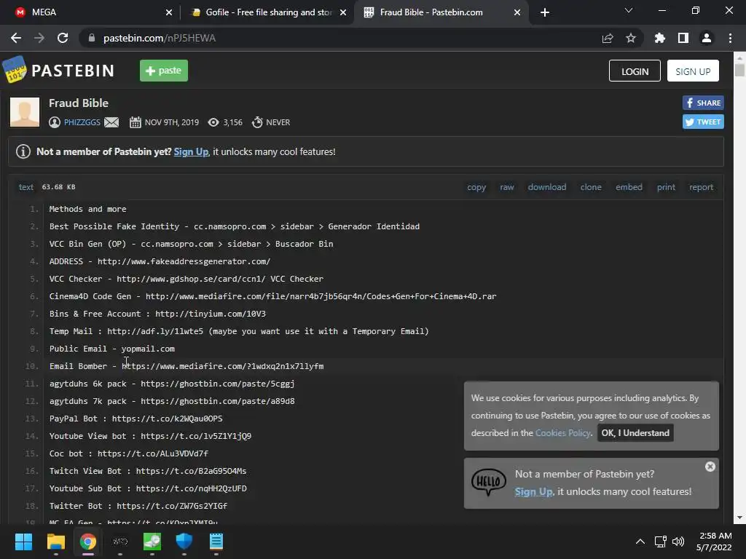746x559 pixels.
Task: Click the line reading 'Public Email - yopmail.com'
Action: [111, 349]
